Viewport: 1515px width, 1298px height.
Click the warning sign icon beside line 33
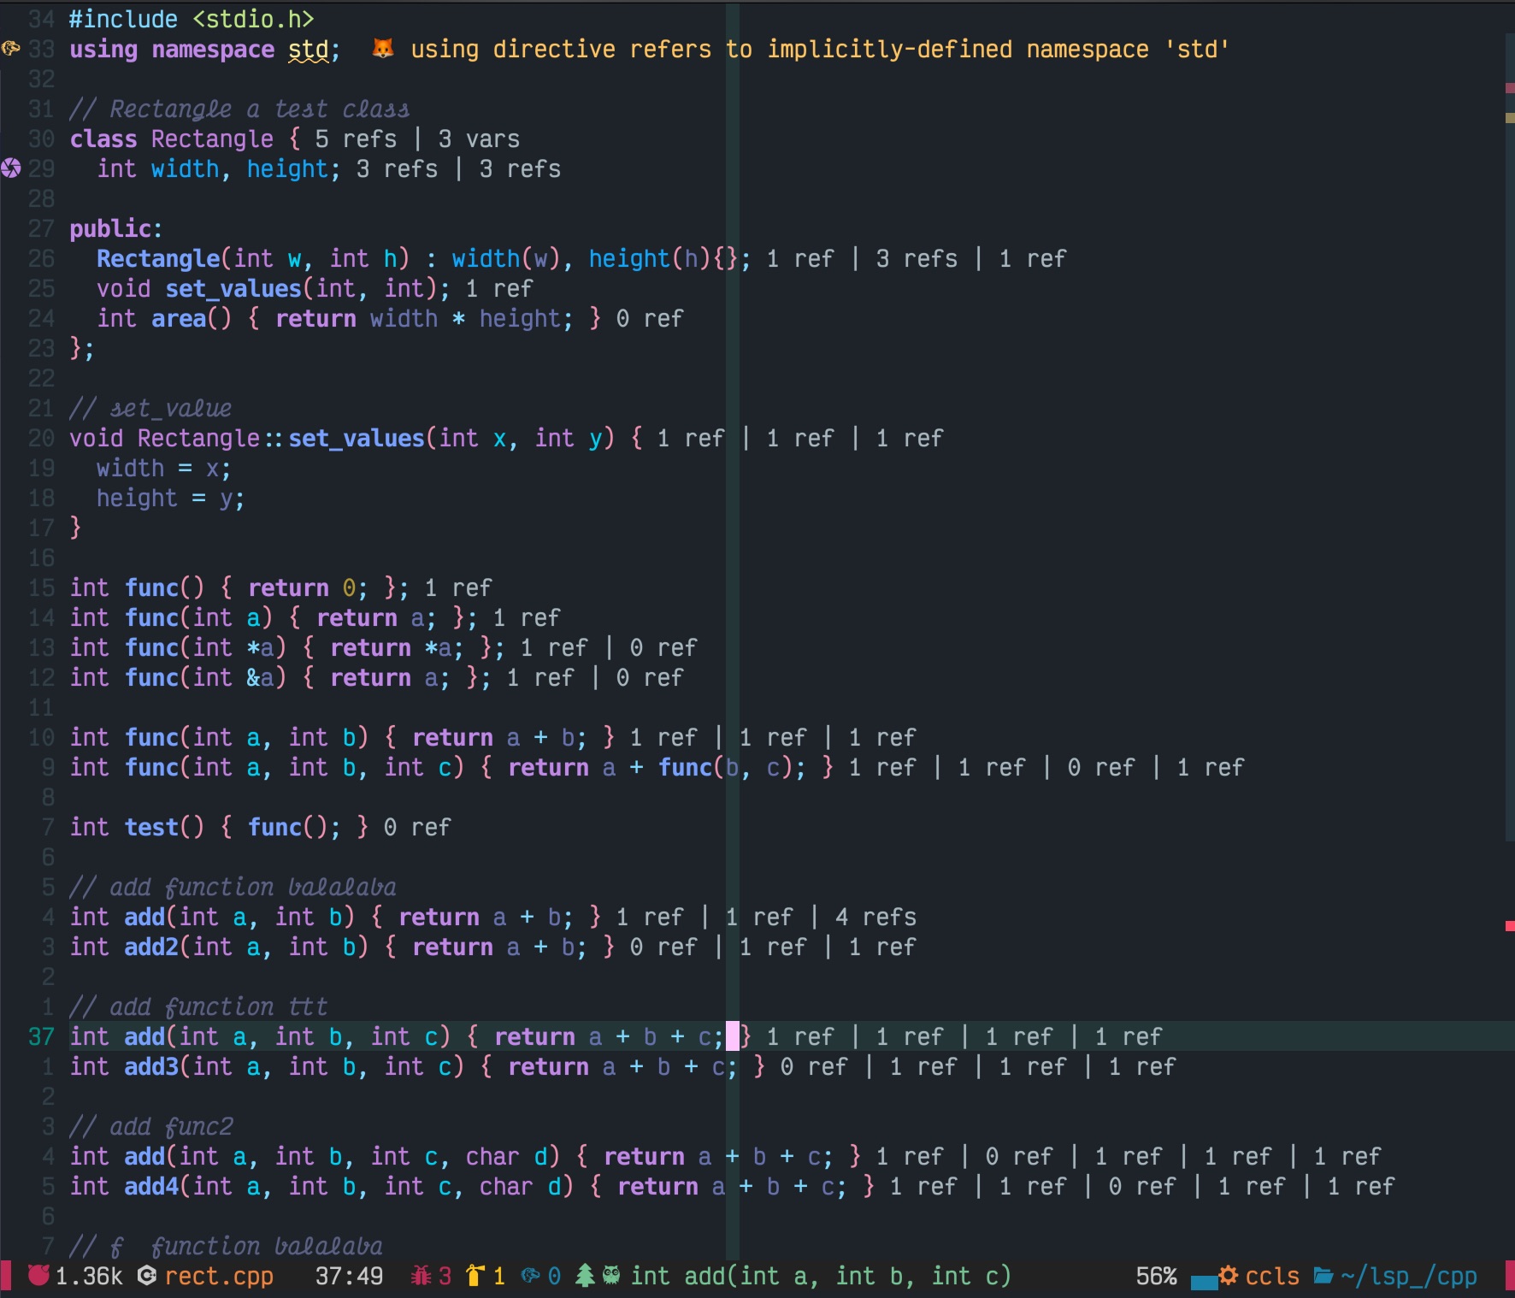10,49
